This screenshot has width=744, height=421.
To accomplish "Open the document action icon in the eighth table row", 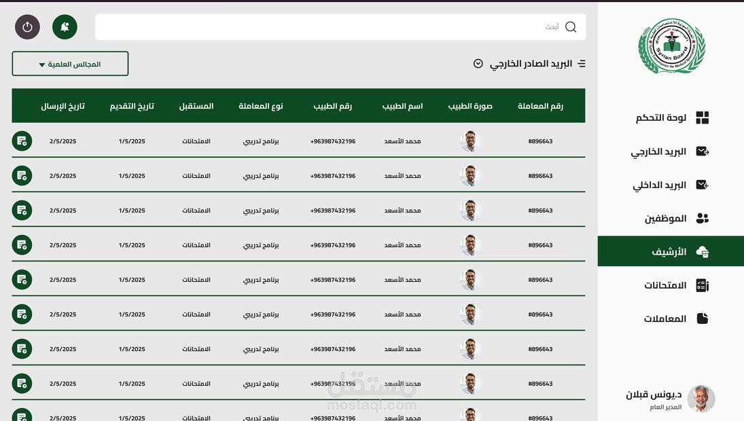I will pyautogui.click(x=22, y=383).
